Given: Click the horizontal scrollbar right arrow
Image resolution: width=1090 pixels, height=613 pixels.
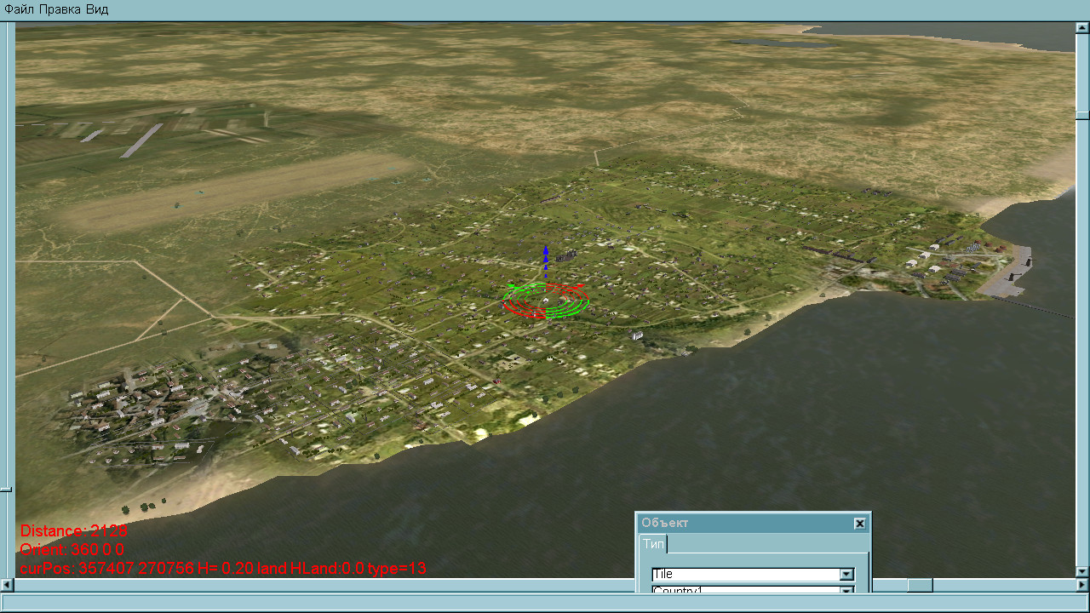Looking at the screenshot, I should [x=1082, y=586].
